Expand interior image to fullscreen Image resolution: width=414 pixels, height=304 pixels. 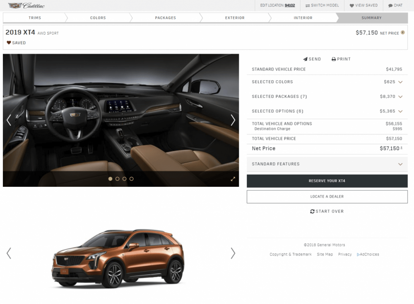click(233, 179)
